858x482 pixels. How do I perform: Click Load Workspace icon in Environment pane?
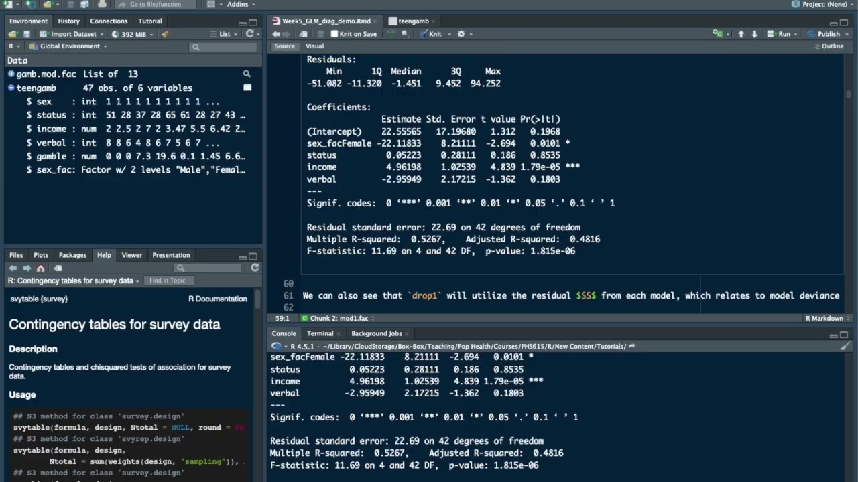pos(13,34)
